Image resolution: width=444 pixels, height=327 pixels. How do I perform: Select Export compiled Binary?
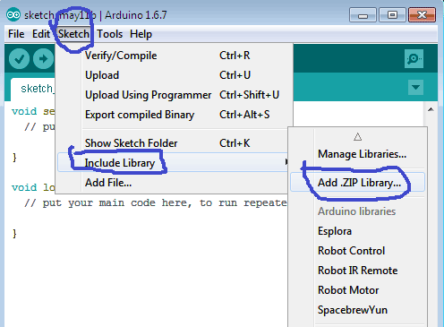click(175, 115)
